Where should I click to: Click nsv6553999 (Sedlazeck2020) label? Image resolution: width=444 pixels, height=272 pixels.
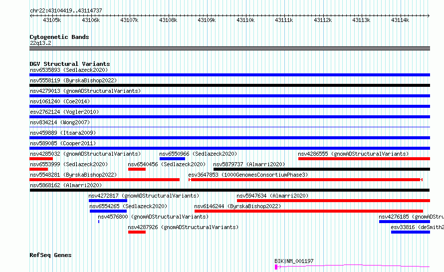(69, 164)
